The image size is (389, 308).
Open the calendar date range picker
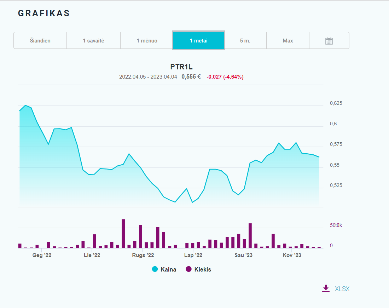point(329,41)
